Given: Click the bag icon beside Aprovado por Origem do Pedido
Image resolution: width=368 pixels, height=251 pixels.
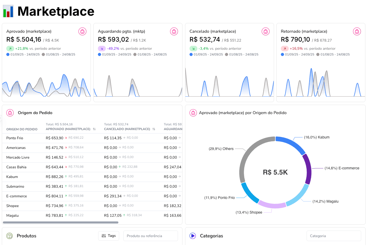Looking at the screenshot, I should tap(193, 113).
